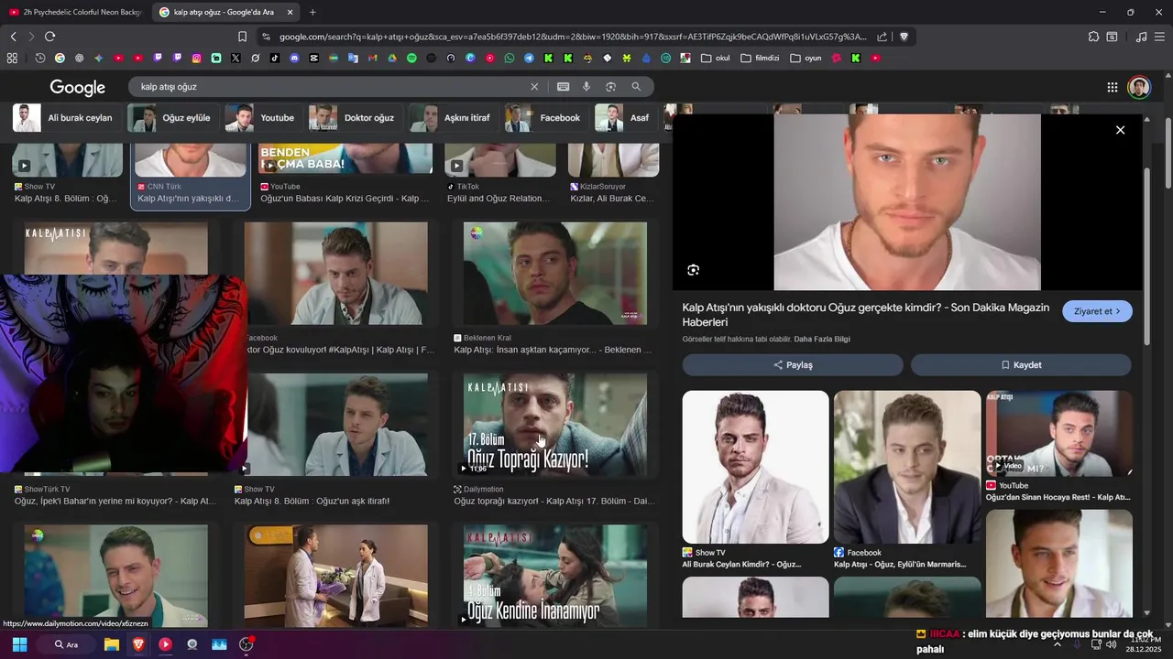The image size is (1173, 659).
Task: Open the CNN Türk result title
Action: (188, 199)
